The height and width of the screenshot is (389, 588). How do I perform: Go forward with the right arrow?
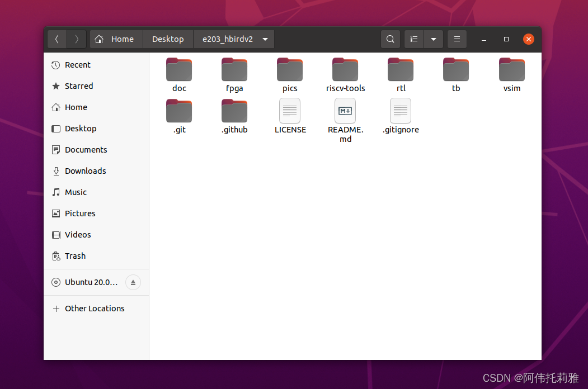[x=77, y=39]
